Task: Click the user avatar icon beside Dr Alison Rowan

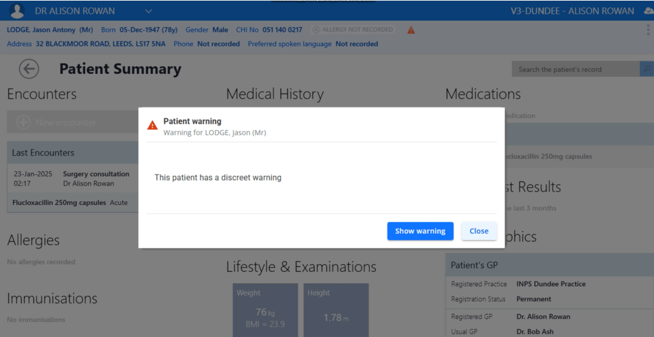Action: pyautogui.click(x=17, y=11)
